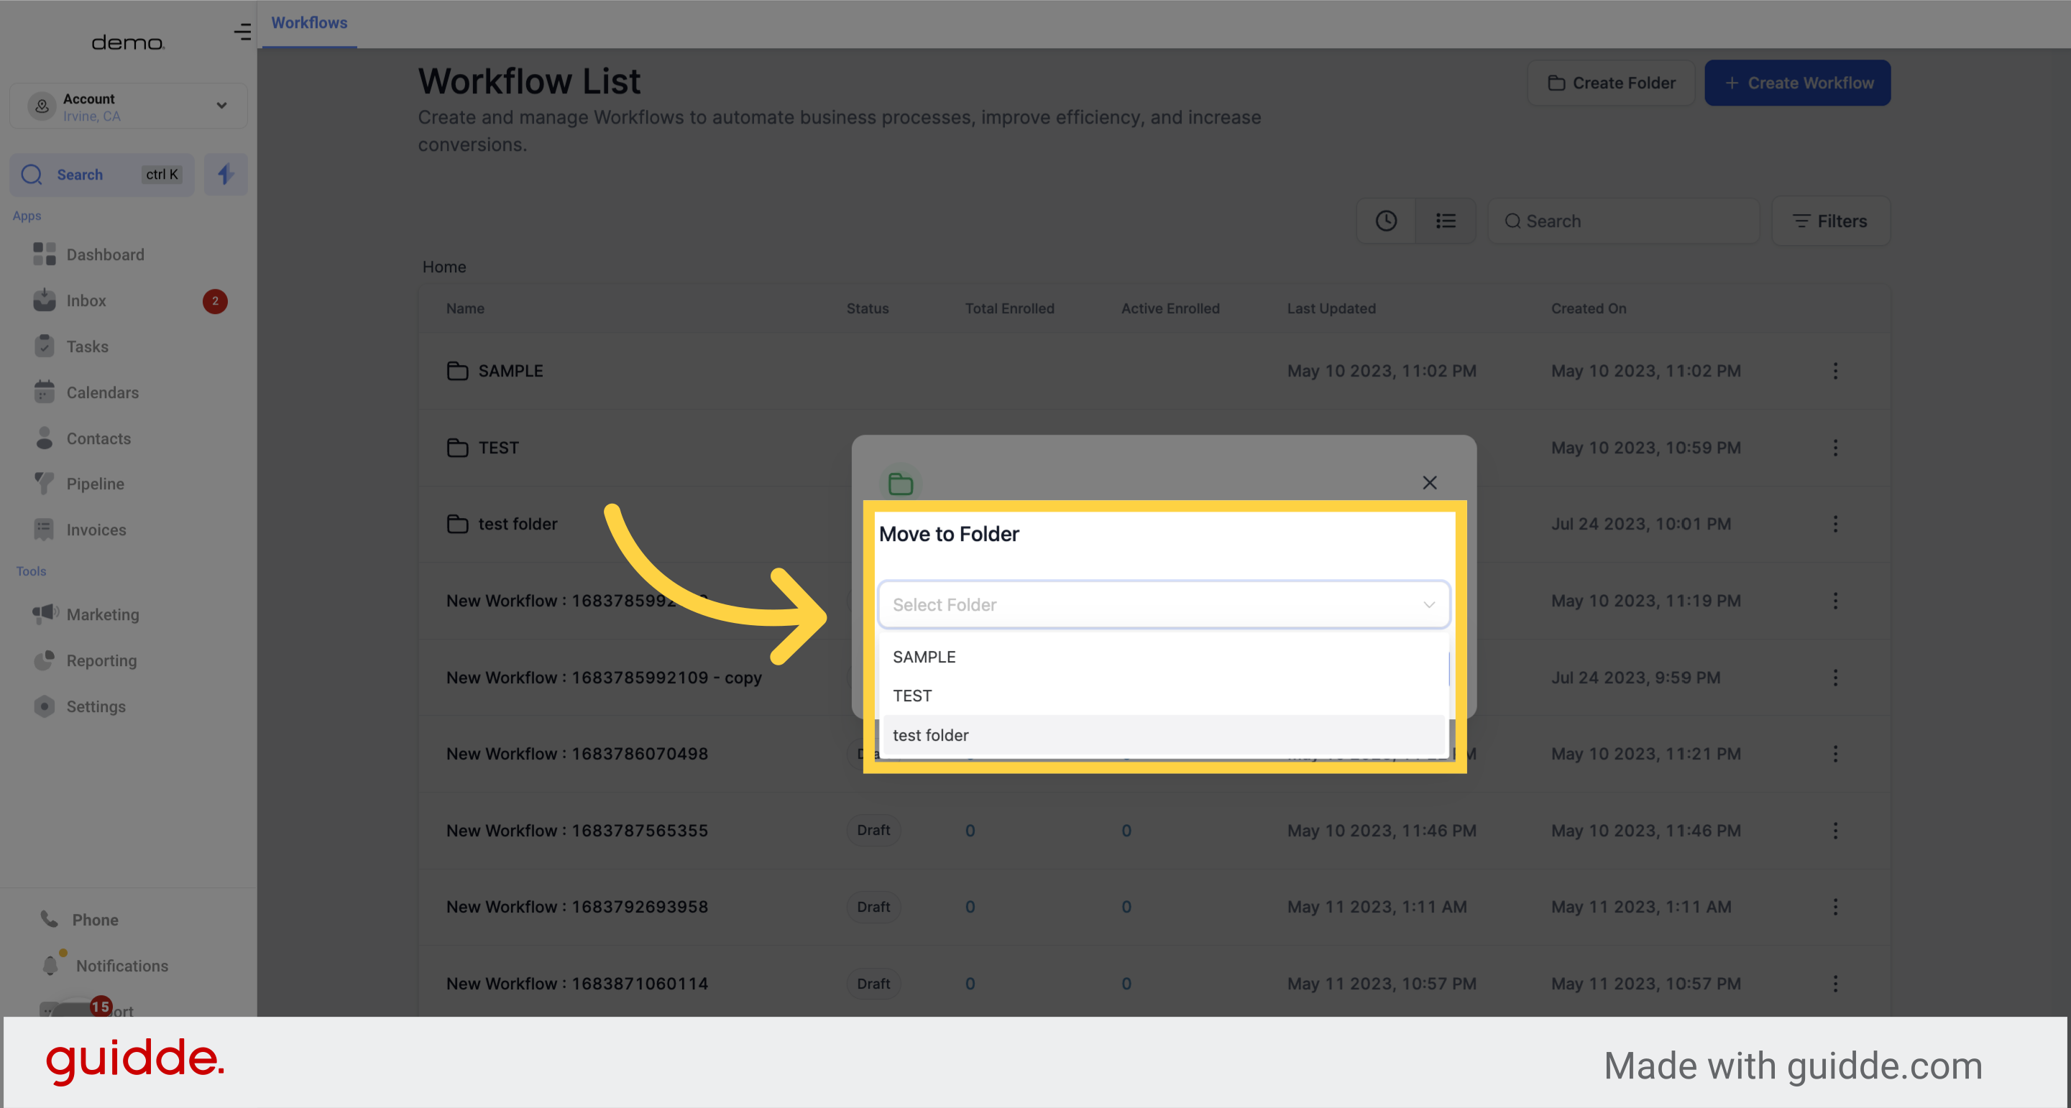
Task: Choose SAMPLE in the folder dropdown list
Action: pos(1163,657)
